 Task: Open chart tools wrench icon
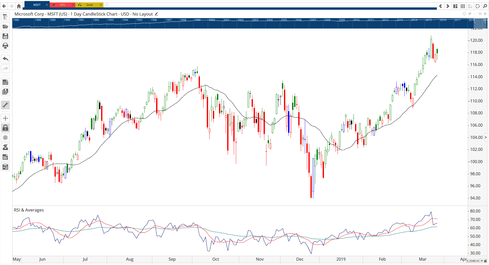[5, 105]
